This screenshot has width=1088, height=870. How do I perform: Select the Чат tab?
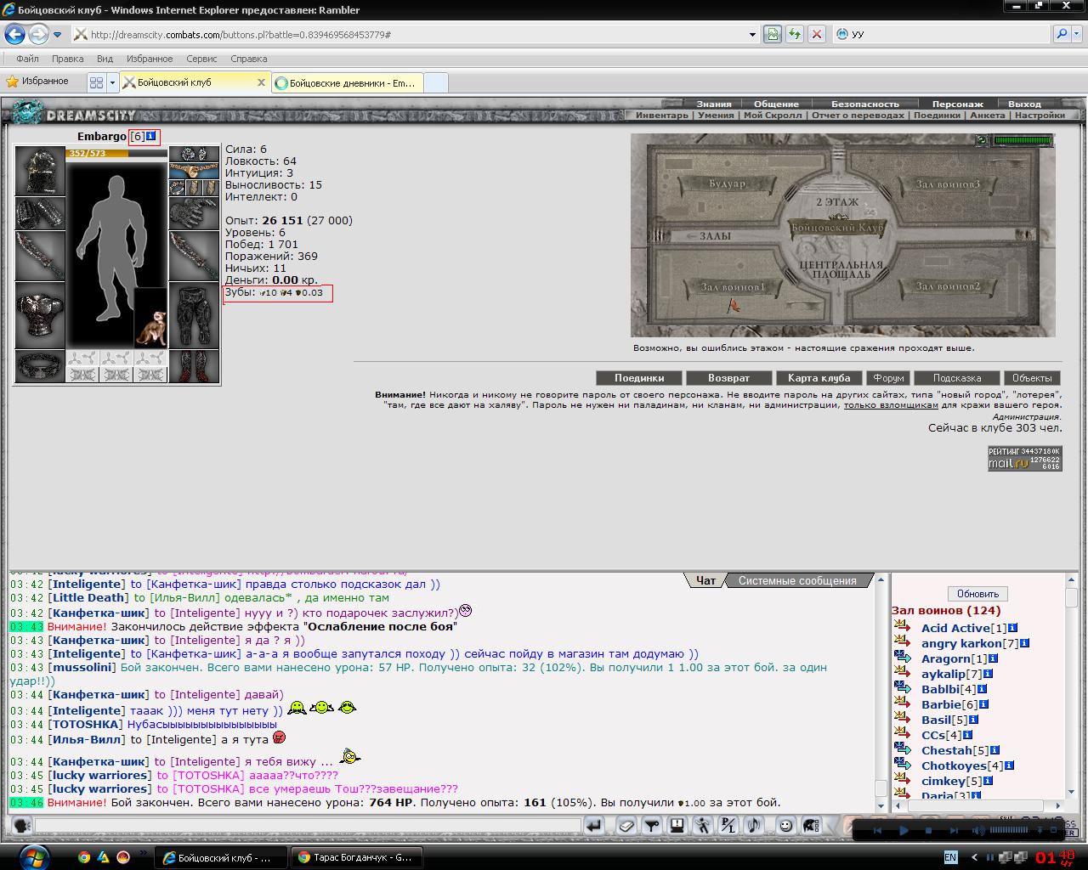(705, 580)
